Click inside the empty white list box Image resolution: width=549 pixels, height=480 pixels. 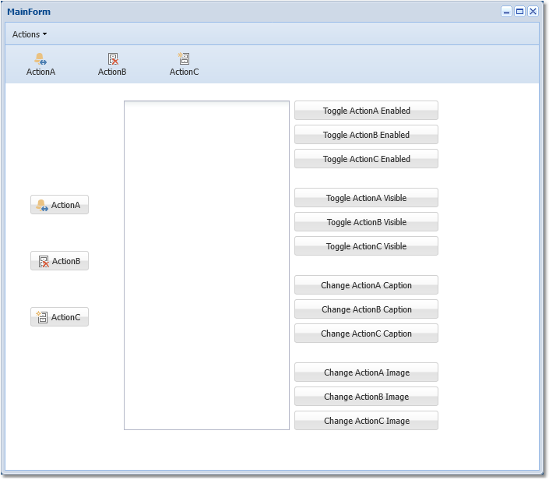(x=206, y=265)
